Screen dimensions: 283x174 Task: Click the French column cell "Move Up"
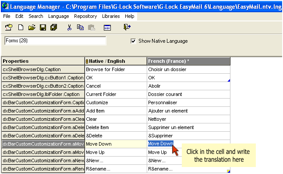(164, 152)
